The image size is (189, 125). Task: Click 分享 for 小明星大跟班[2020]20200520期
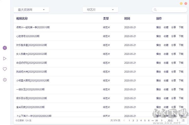coord(174,80)
